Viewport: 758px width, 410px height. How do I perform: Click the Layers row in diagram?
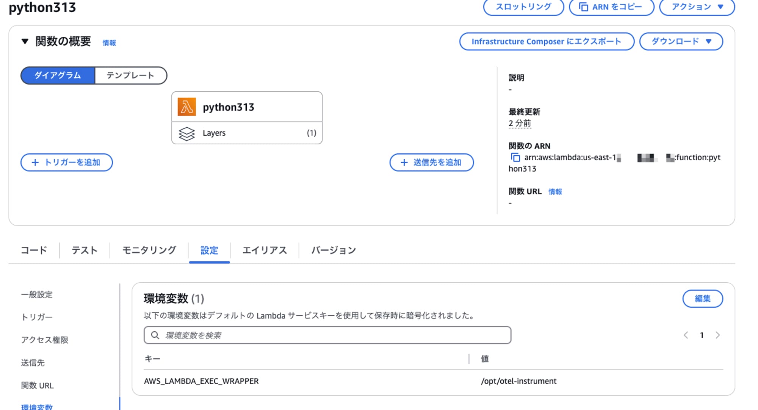247,133
